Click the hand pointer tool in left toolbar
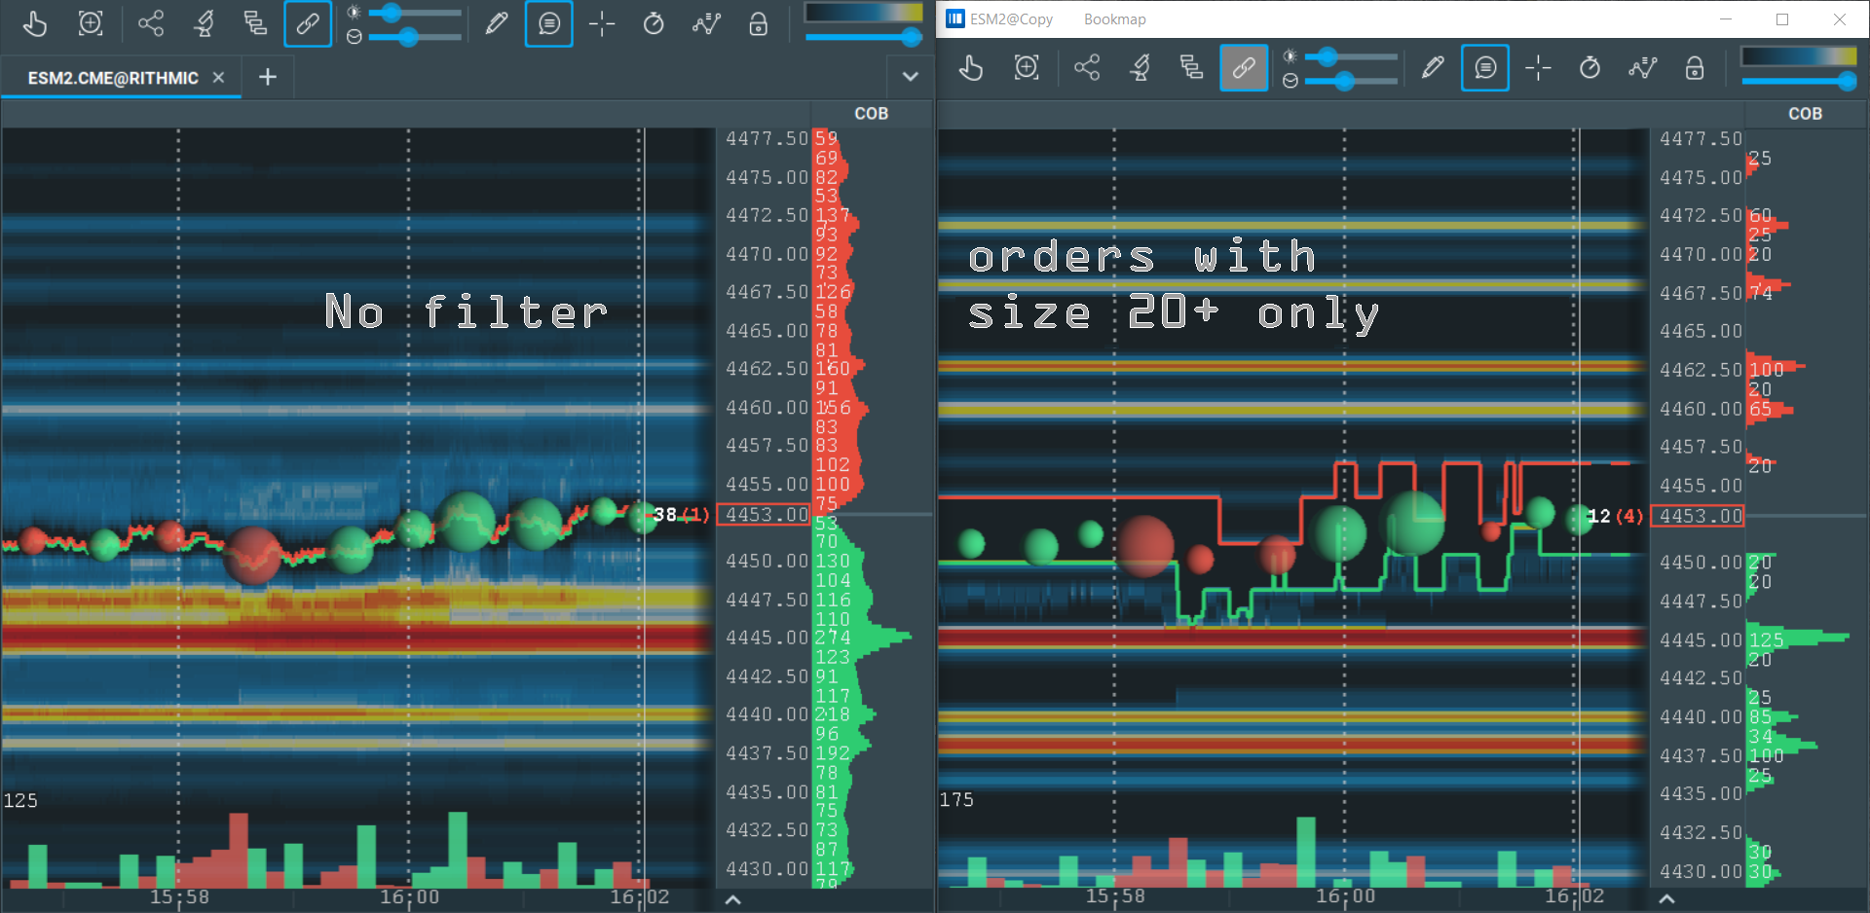This screenshot has height=913, width=1870. (x=35, y=23)
